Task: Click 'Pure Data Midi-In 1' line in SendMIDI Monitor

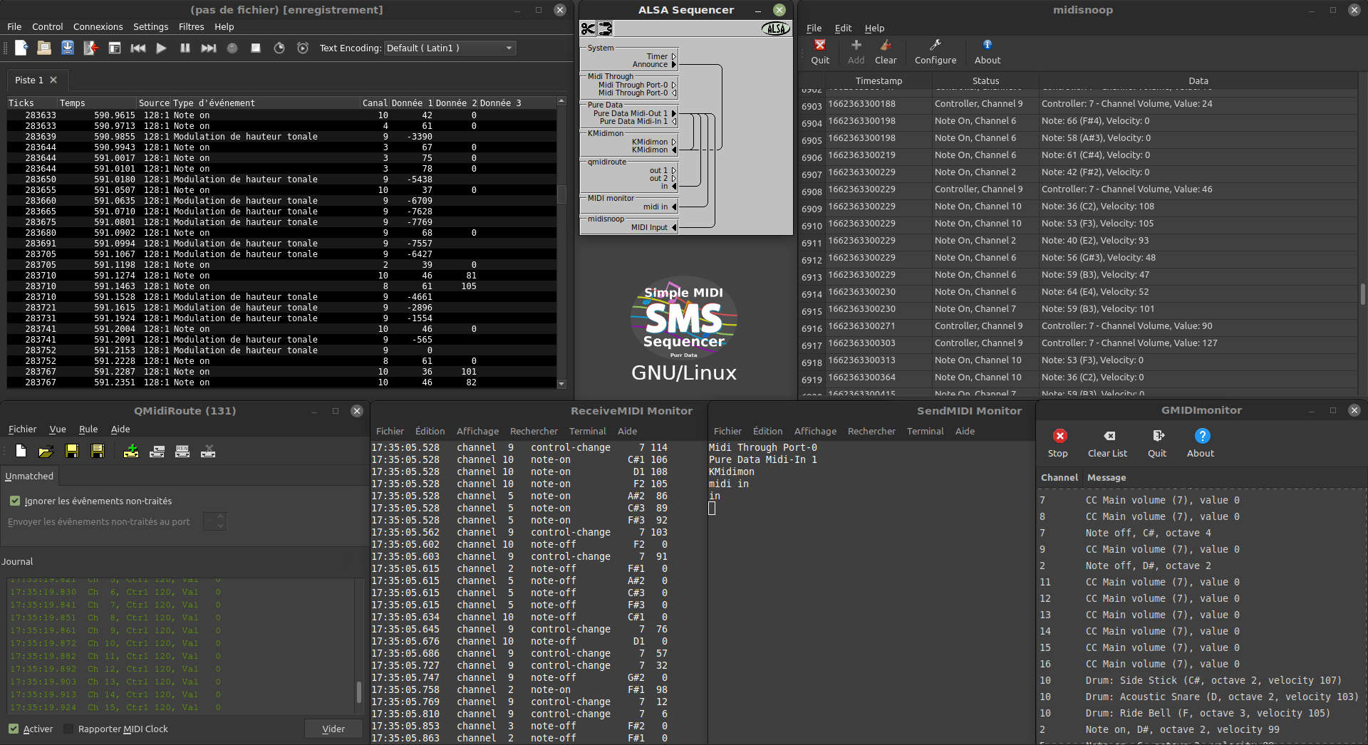Action: pyautogui.click(x=762, y=459)
